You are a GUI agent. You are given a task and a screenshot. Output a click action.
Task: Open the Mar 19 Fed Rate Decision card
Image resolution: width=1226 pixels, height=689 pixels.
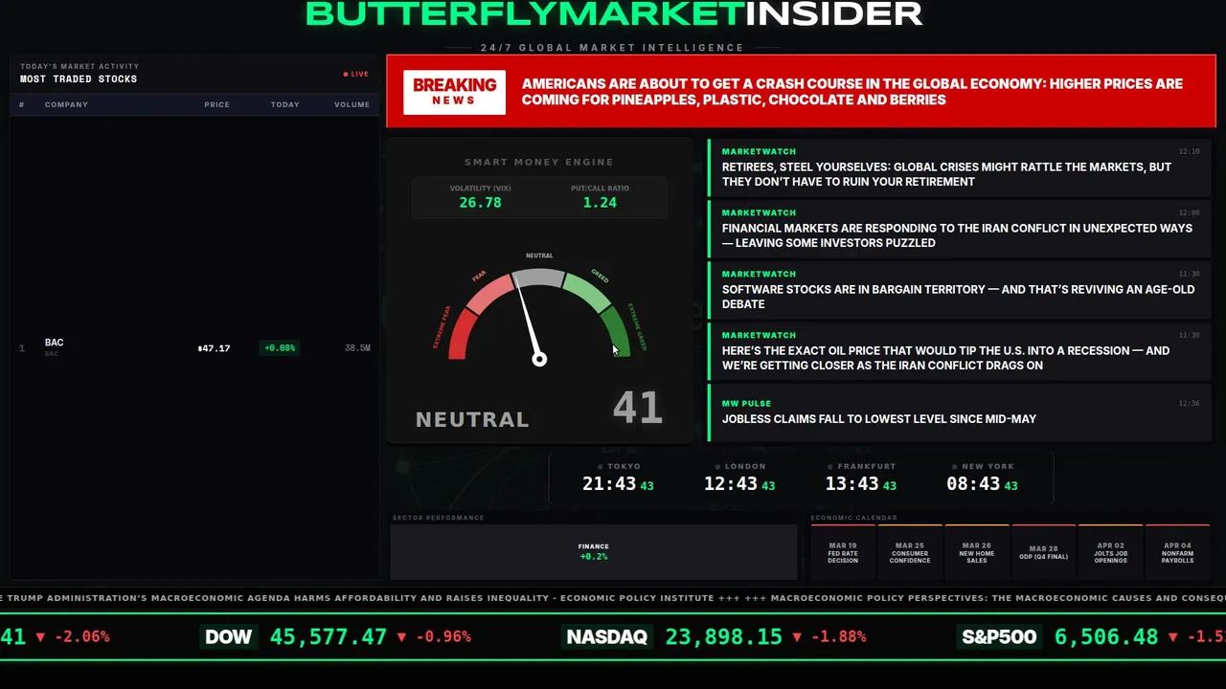pyautogui.click(x=843, y=552)
